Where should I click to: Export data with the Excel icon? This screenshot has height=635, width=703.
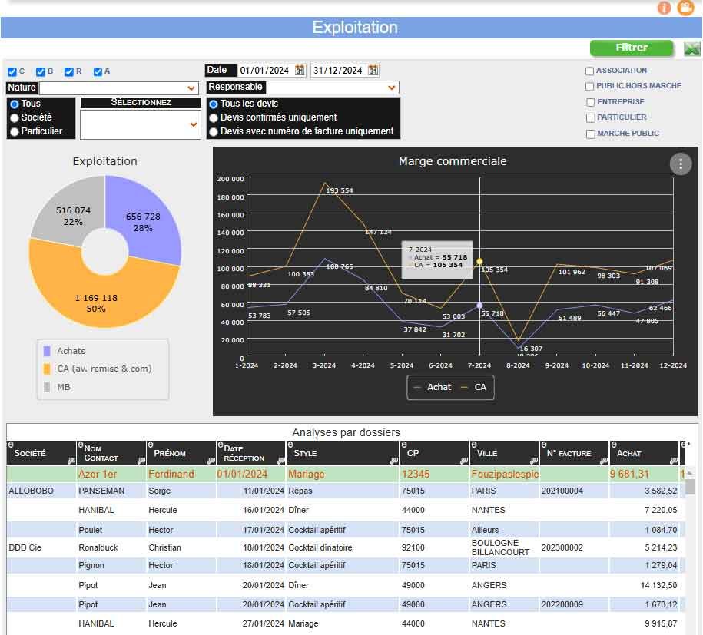pyautogui.click(x=691, y=48)
